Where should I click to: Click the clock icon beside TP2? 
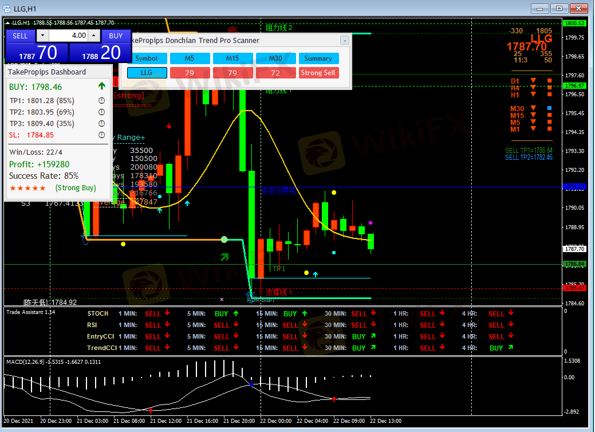(x=101, y=112)
